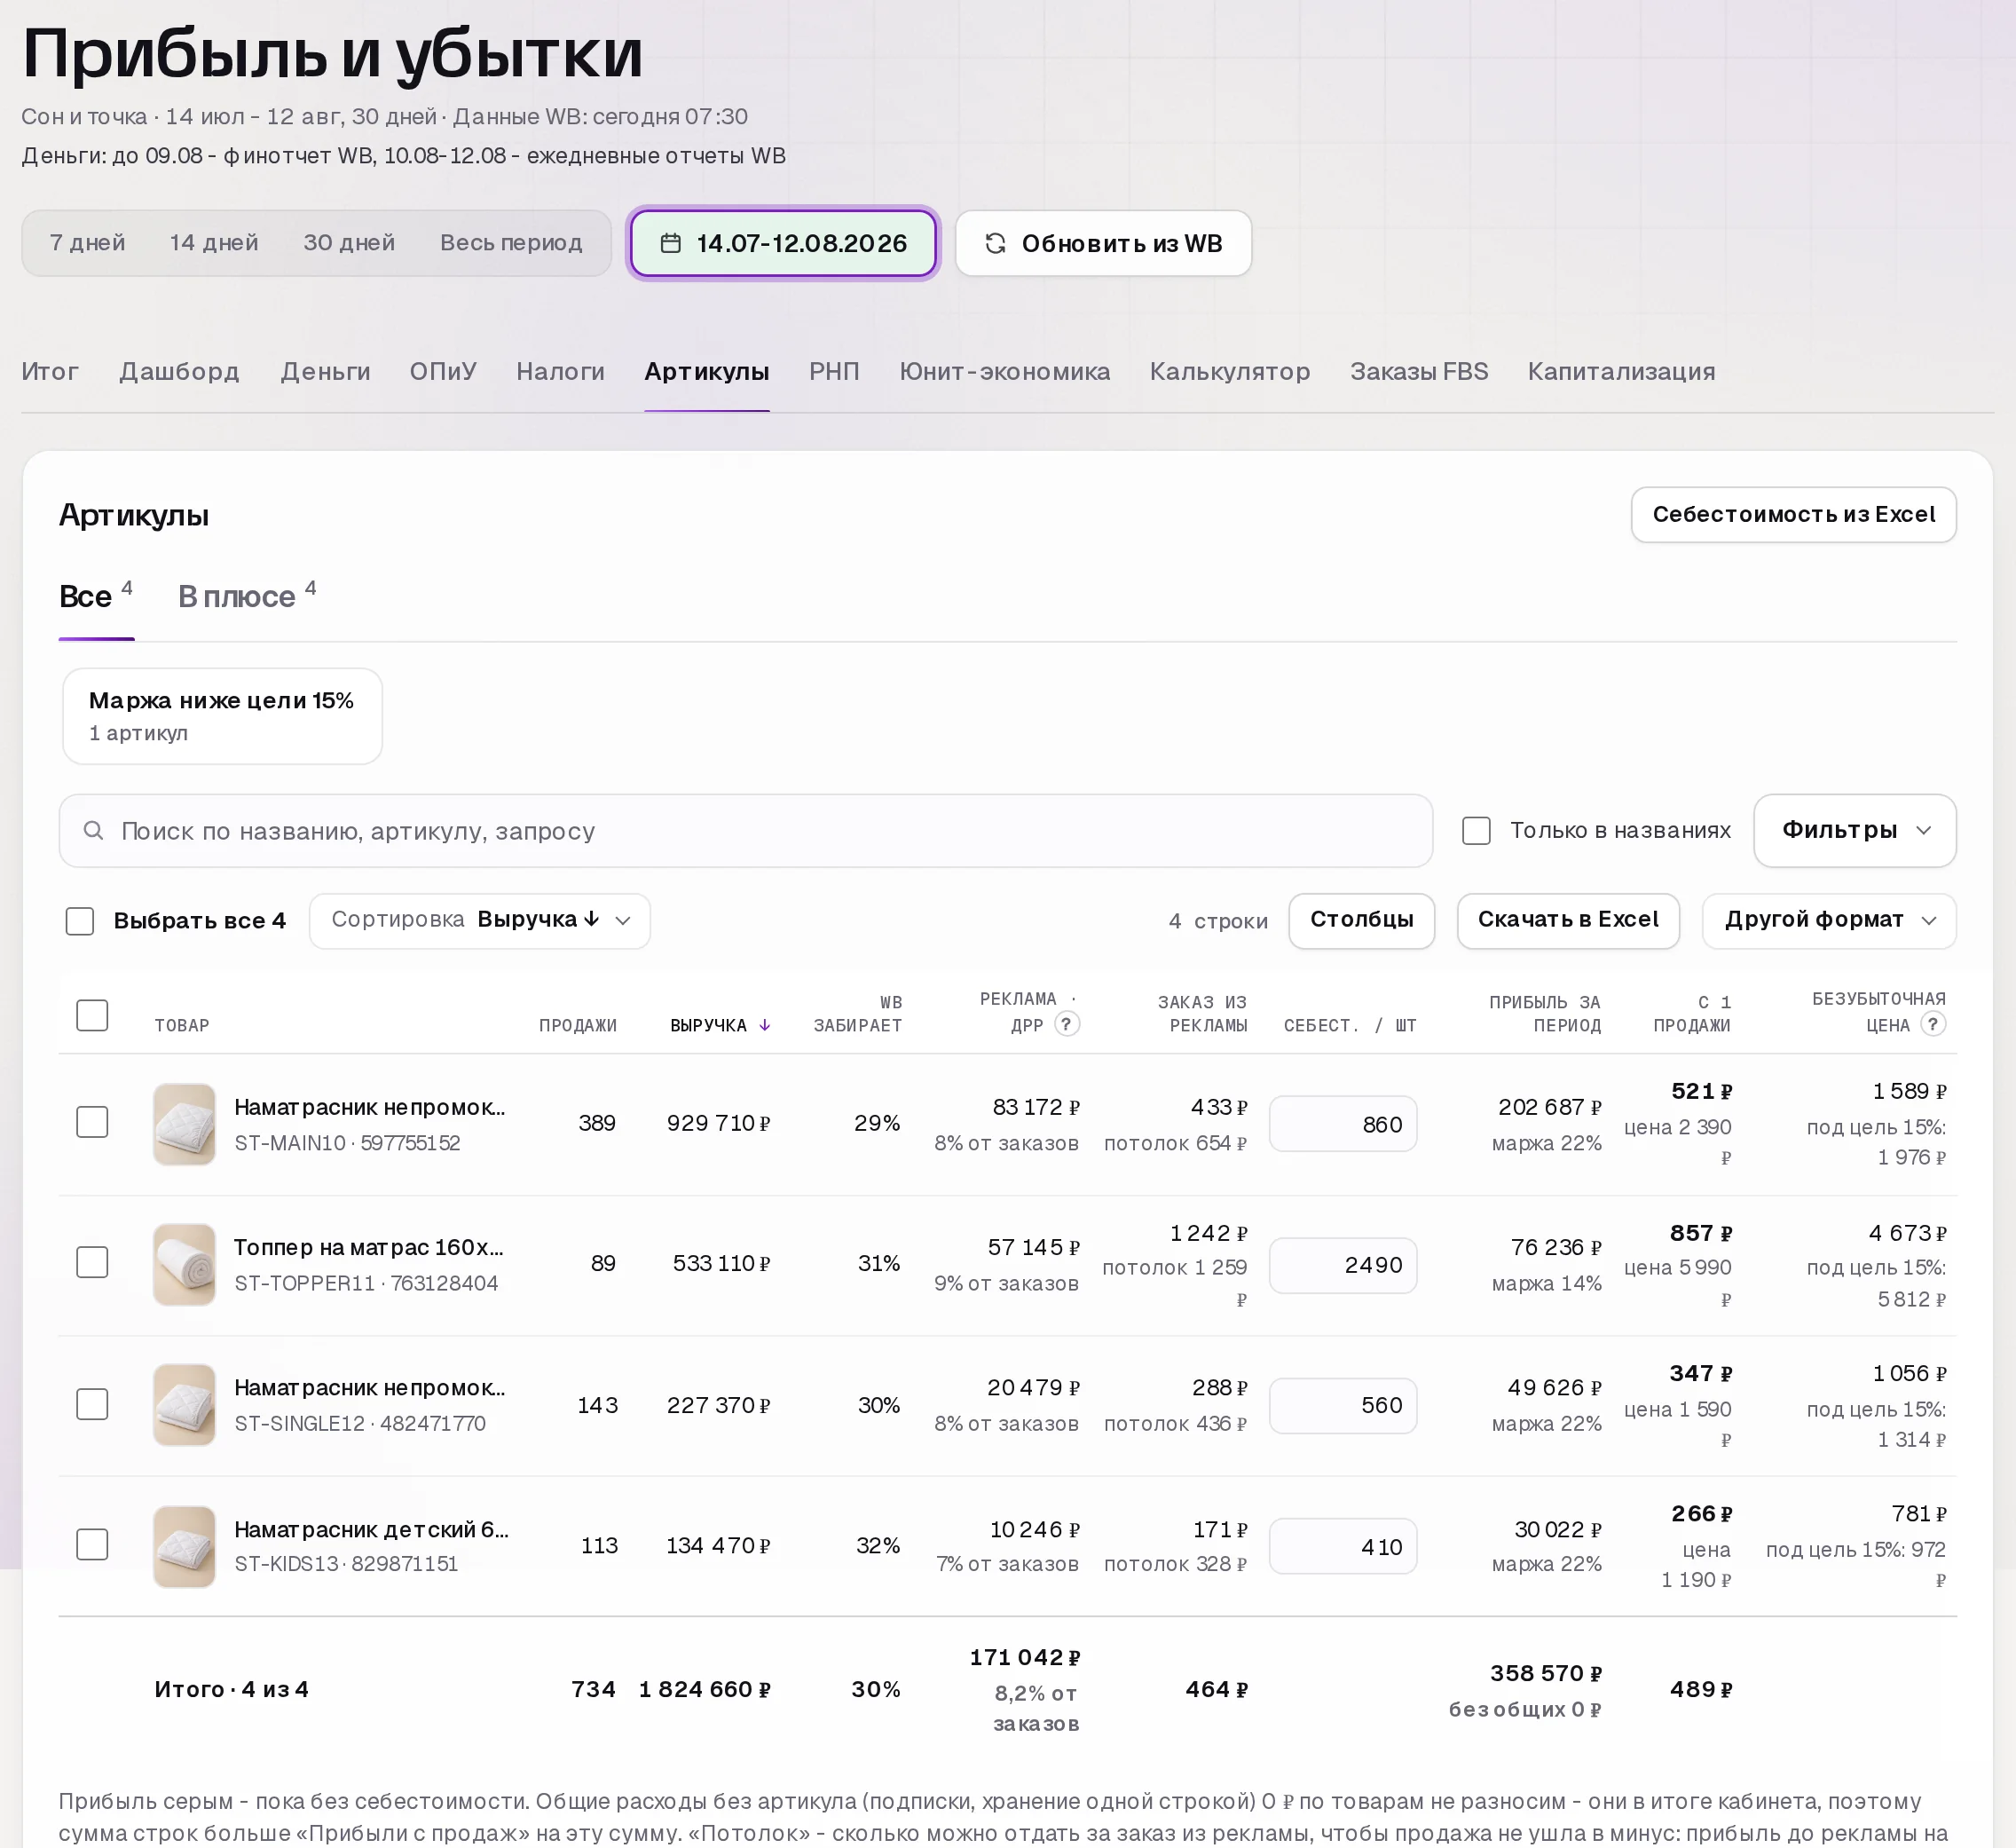Click the calendar icon in date range button
Image resolution: width=2016 pixels, height=1848 pixels.
click(x=671, y=243)
